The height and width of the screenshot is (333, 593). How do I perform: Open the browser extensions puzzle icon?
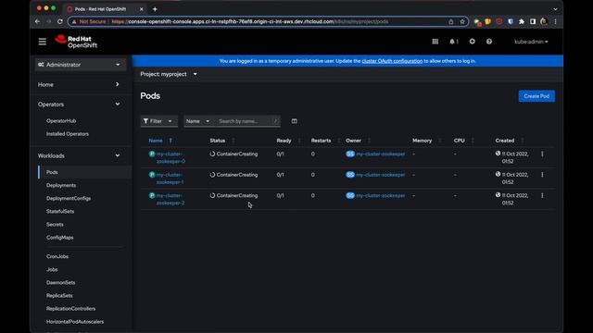coord(522,21)
